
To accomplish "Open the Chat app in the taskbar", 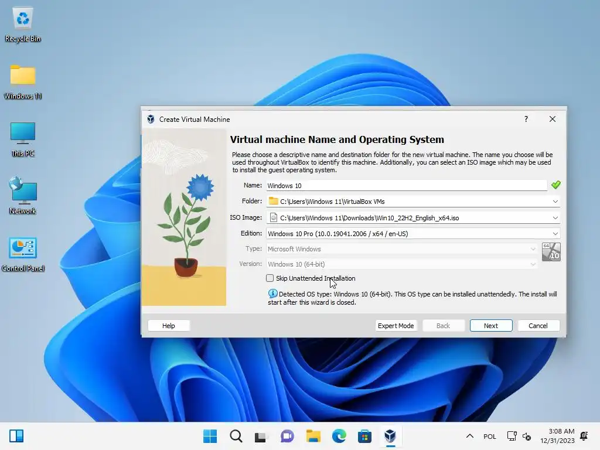I will [x=287, y=436].
